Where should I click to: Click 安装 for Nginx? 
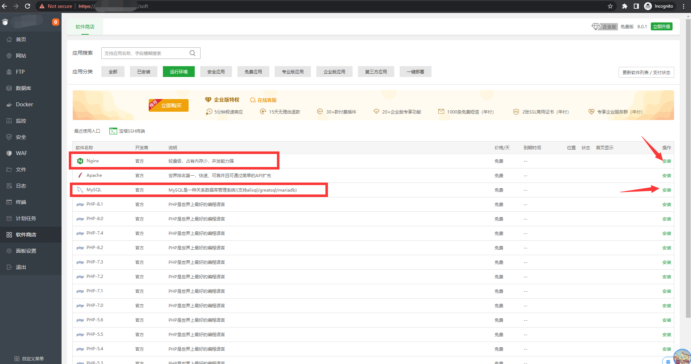tap(667, 161)
